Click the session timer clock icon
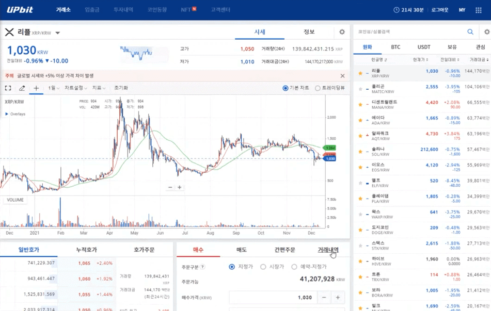Screen dimensions: 491x311 [397, 10]
